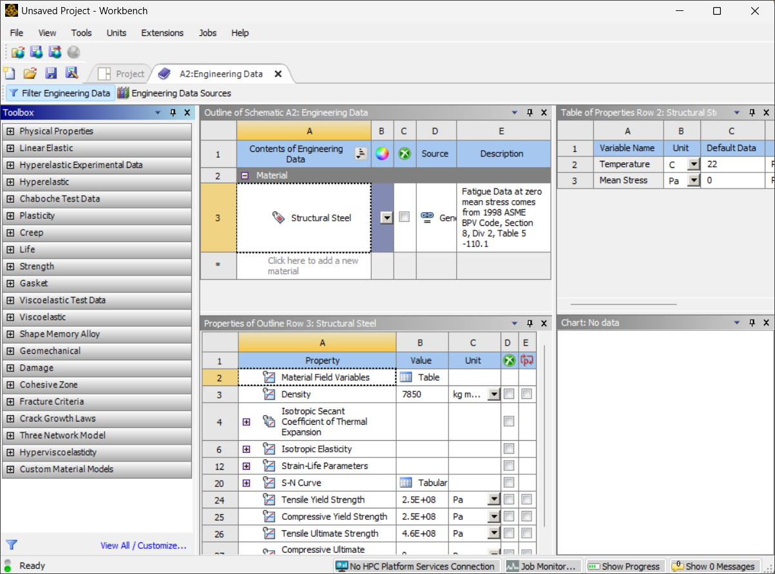Click the link source icon in Structural Steel row
The image size is (775, 574).
coord(426,218)
